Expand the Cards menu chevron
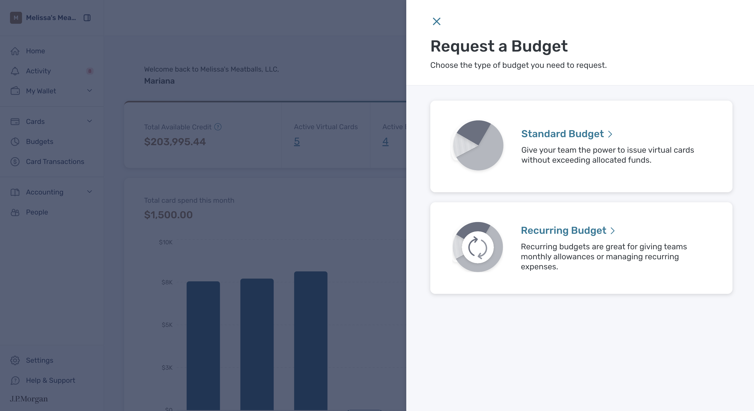 pos(90,121)
